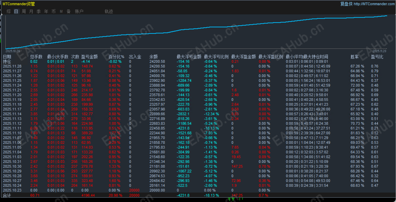
Task: Click profit value 389.20
Action: point(87,133)
